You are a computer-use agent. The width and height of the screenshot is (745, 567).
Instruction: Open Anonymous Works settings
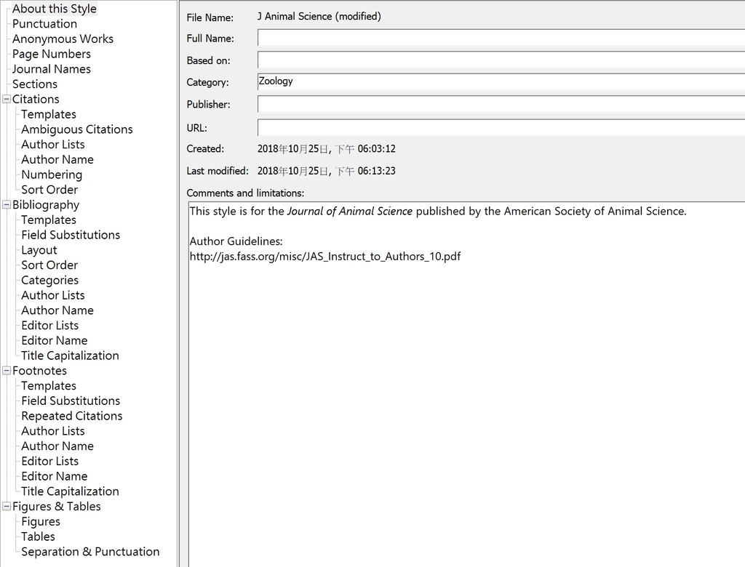coord(63,39)
